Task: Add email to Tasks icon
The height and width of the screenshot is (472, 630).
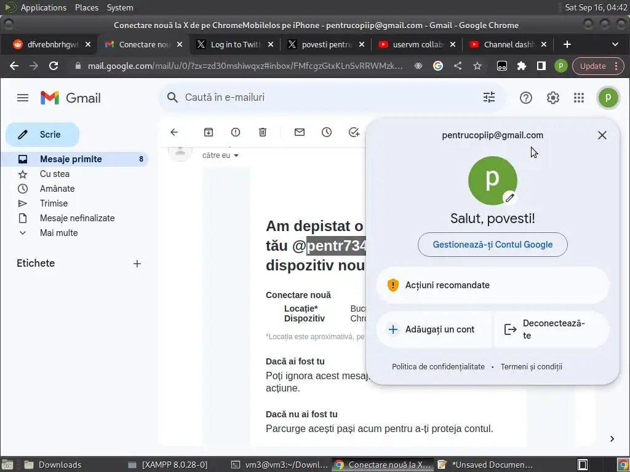Action: click(x=354, y=132)
